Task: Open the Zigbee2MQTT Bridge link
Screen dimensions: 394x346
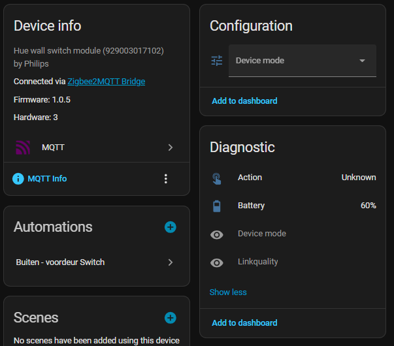Action: (106, 82)
